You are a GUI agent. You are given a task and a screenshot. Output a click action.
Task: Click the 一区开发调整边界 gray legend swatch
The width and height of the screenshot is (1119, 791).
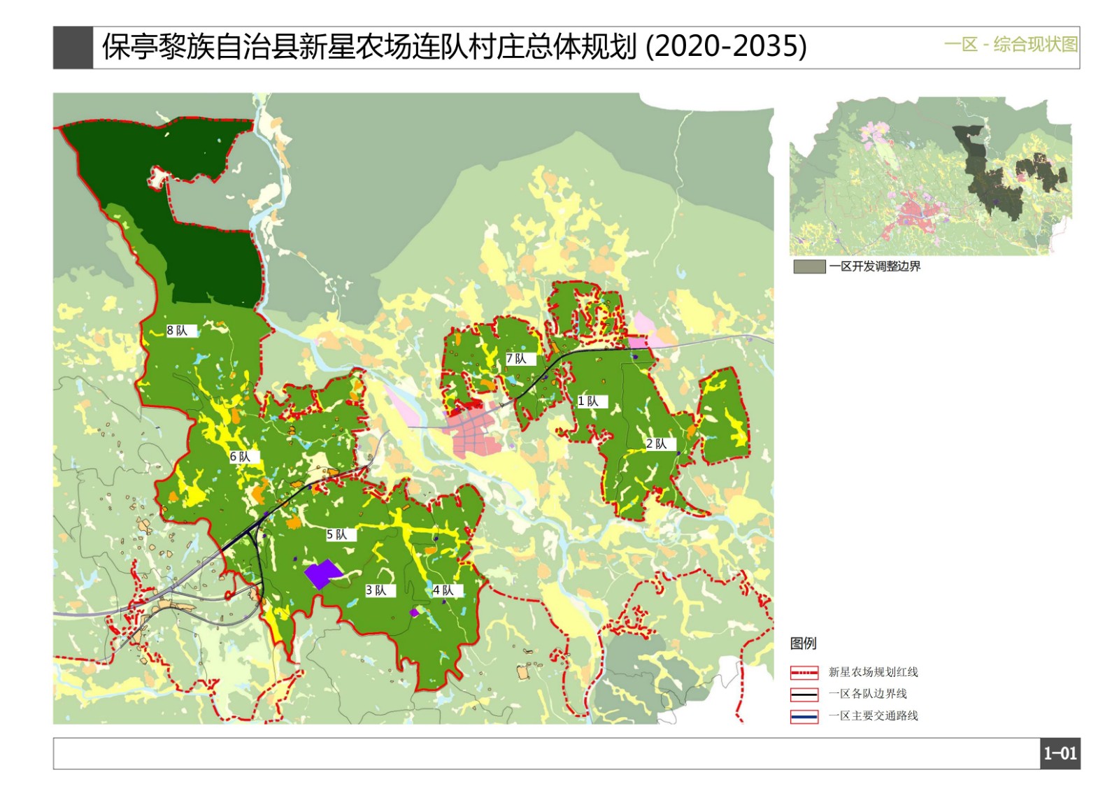809,266
